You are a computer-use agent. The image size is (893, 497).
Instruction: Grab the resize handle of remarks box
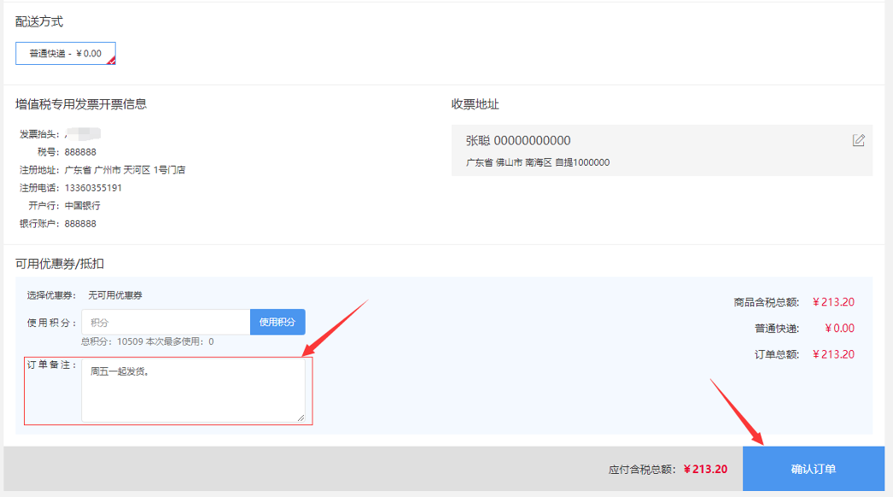[x=301, y=418]
